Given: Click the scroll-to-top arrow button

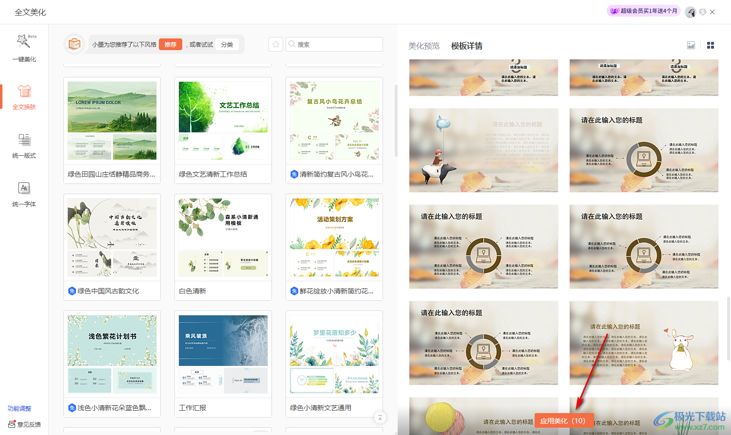Looking at the screenshot, I should (380, 417).
